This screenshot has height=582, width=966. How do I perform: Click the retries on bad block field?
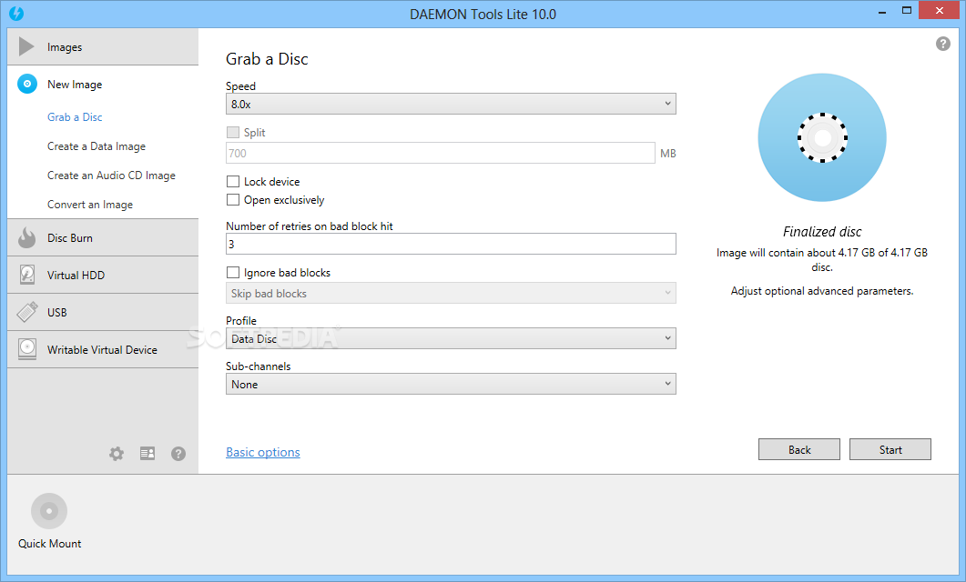(x=451, y=244)
